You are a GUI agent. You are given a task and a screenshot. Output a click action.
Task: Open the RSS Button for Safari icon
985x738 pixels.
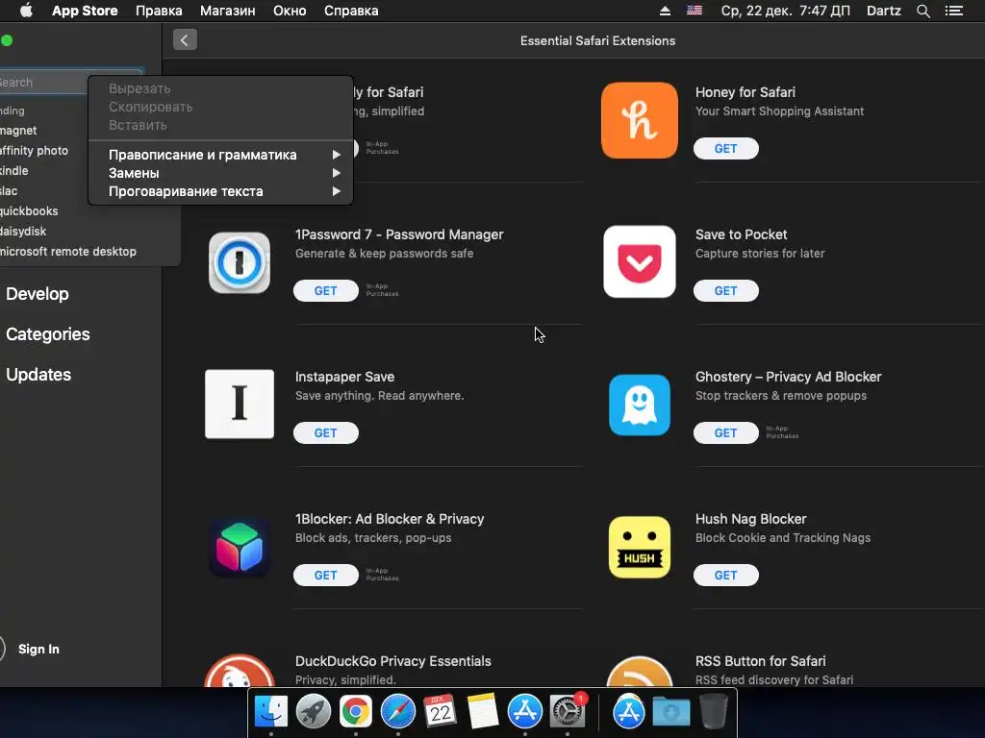[640, 672]
